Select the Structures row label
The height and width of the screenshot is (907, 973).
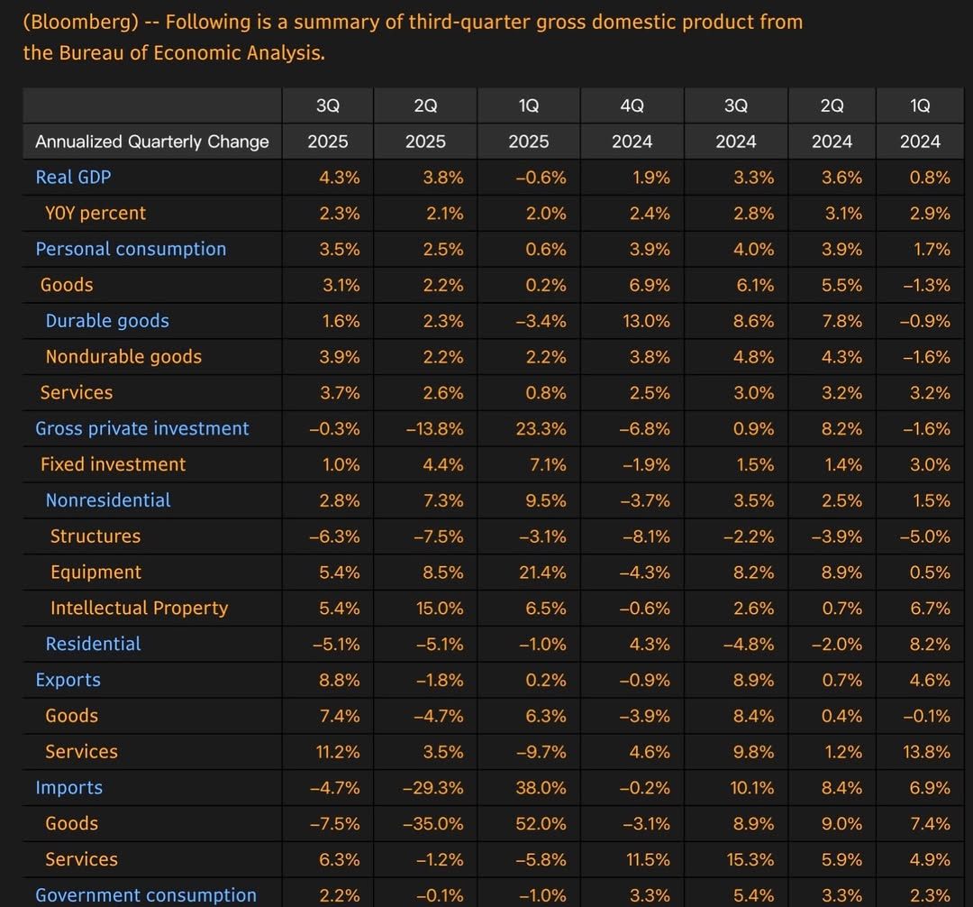pyautogui.click(x=95, y=536)
